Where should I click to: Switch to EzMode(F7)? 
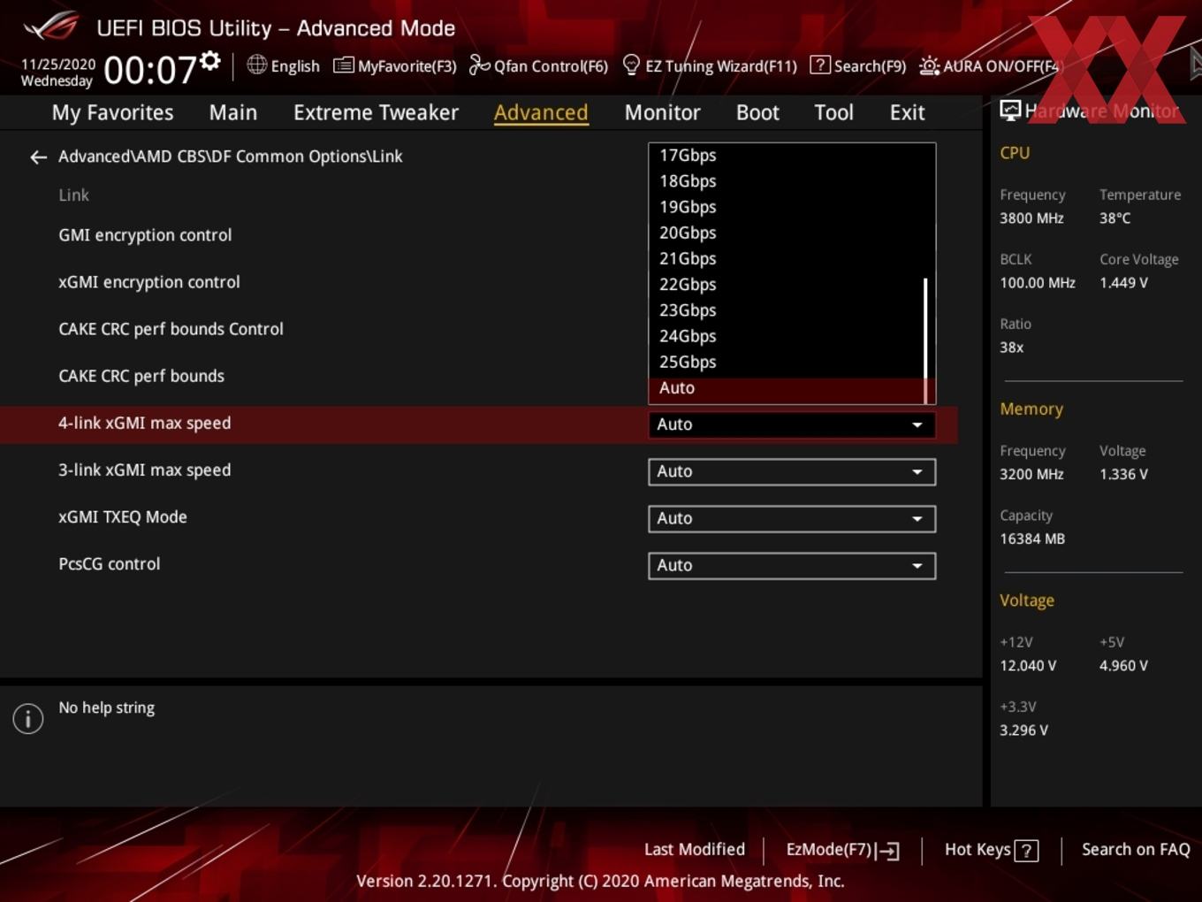(842, 850)
